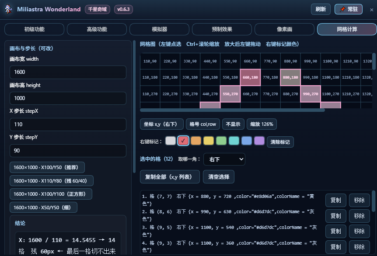Click the v0.6.3 version badge
This screenshot has width=377, height=256.
click(x=123, y=9)
